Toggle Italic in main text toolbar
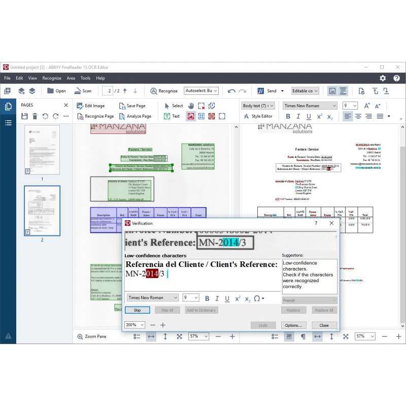Screen dimensions: 406x406 coord(298,117)
